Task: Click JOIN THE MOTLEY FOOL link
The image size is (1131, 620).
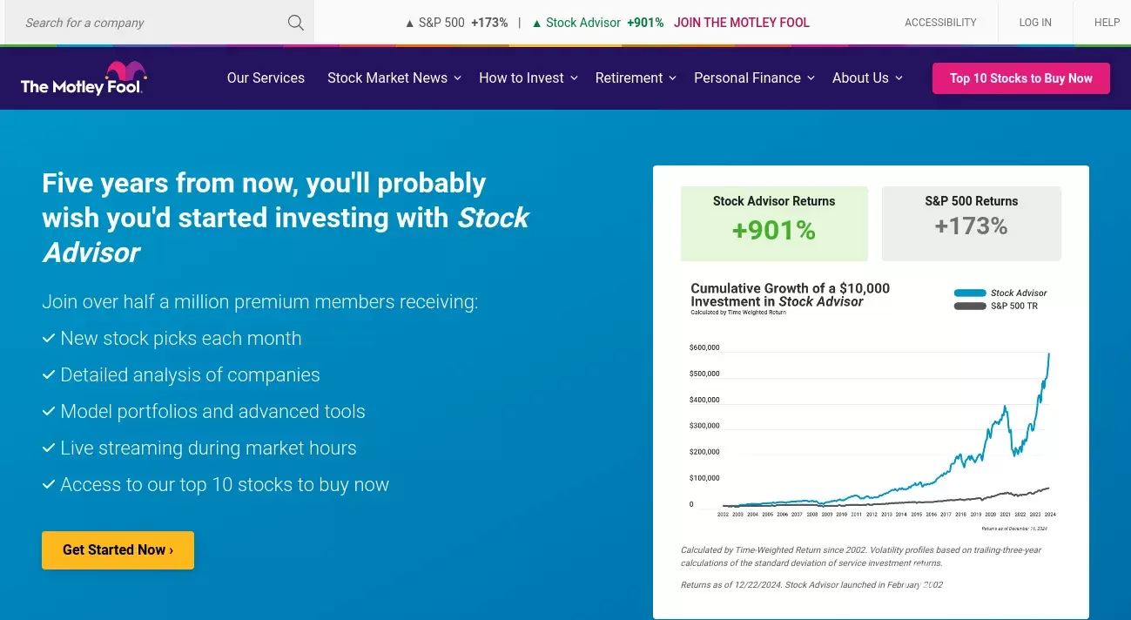Action: tap(742, 23)
